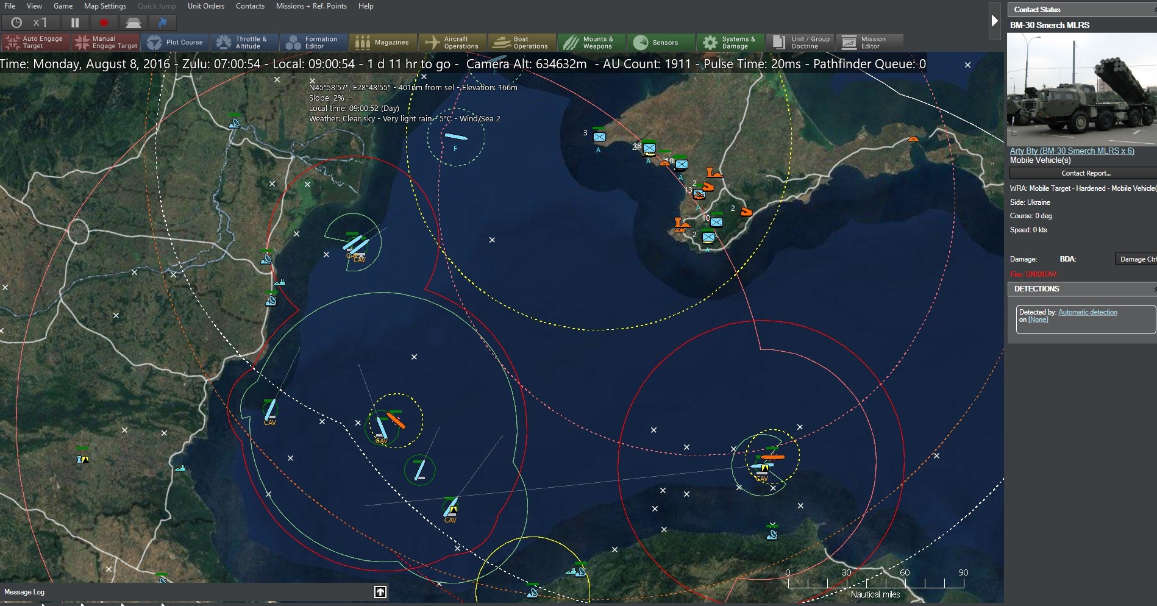Open the time compression clock icon
The height and width of the screenshot is (606, 1157).
coord(16,22)
